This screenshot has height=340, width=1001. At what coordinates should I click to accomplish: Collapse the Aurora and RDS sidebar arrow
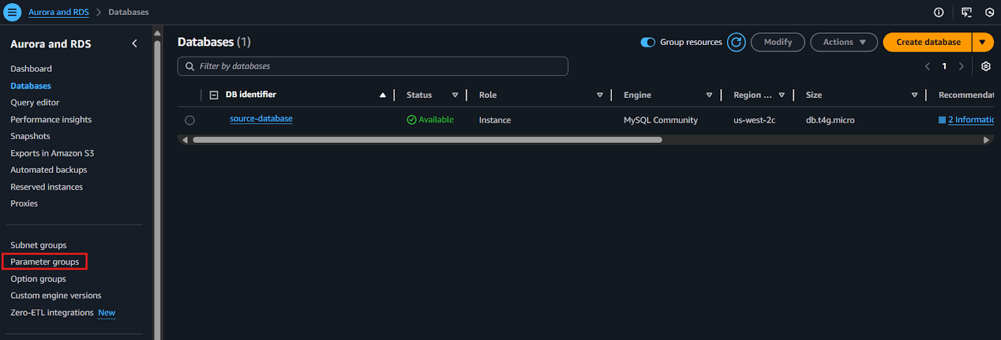tap(135, 44)
